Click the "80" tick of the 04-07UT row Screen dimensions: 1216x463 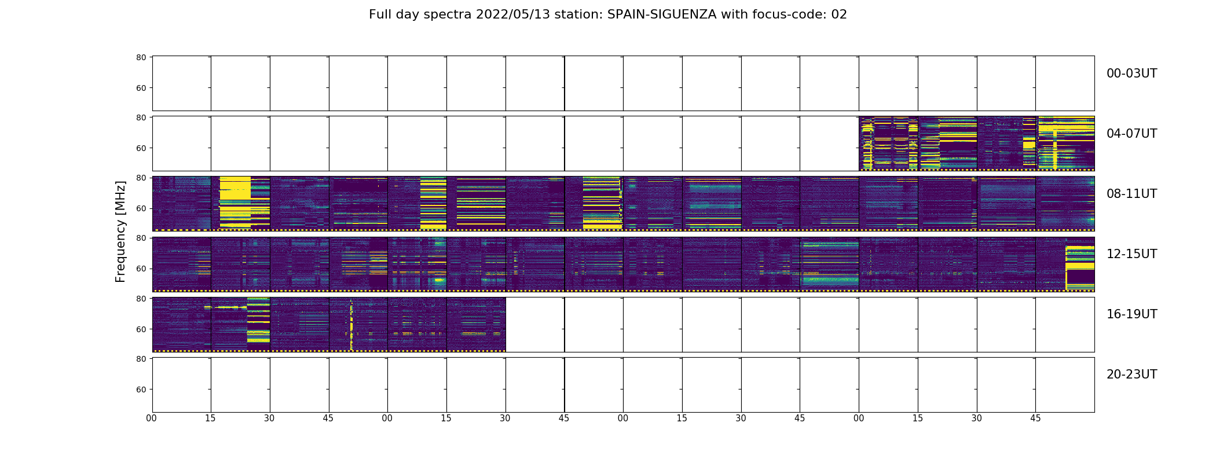point(141,117)
